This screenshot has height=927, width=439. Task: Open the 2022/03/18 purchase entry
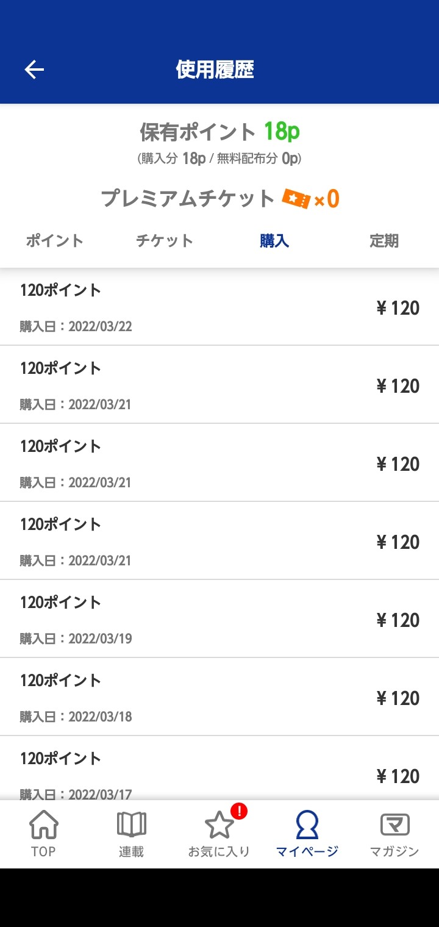[x=220, y=698]
